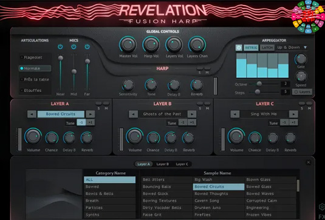Tune Layer A down with -1
The width and height of the screenshot is (325, 220).
(x=81, y=122)
